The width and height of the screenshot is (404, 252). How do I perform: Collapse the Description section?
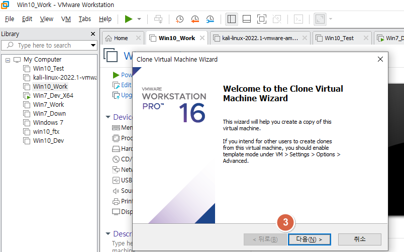tap(108, 234)
